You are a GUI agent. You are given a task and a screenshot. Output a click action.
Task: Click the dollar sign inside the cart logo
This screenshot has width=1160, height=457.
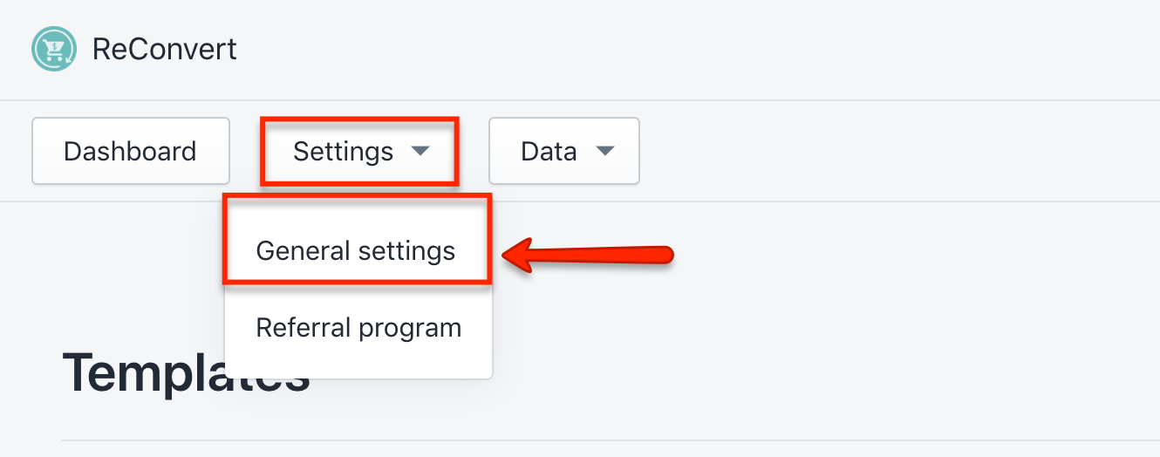click(54, 43)
